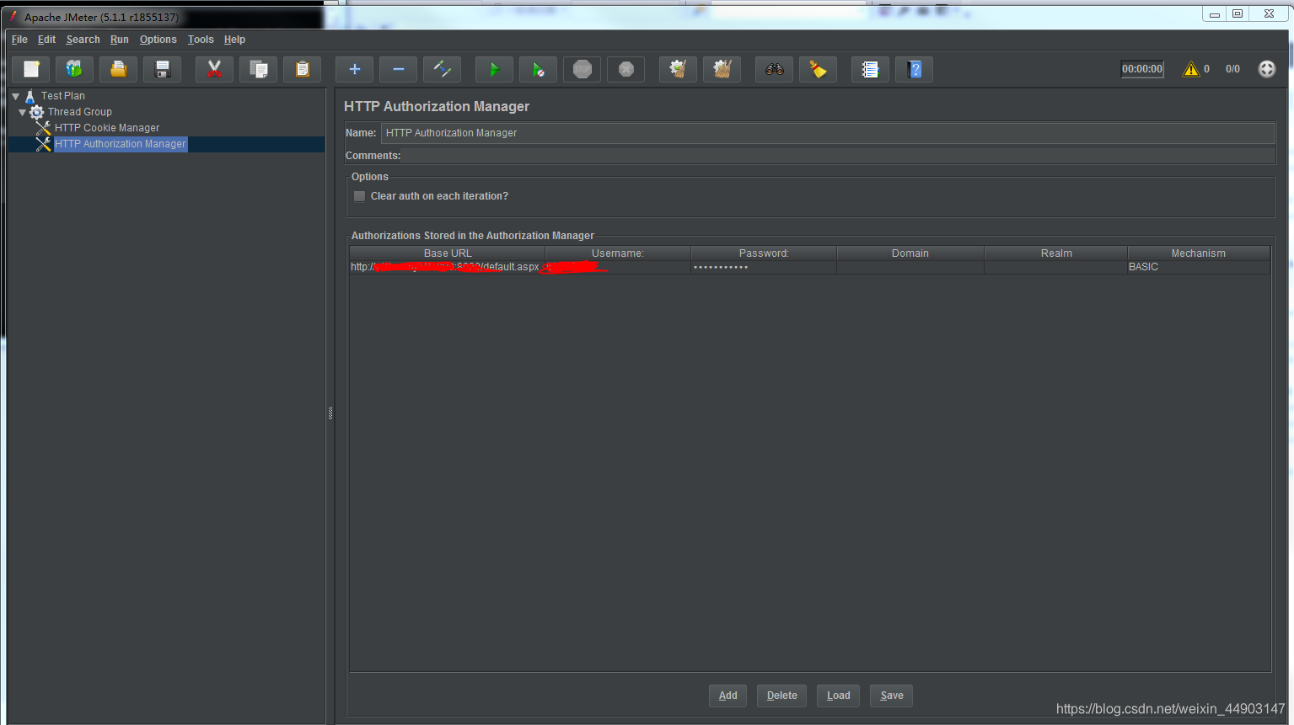
Task: Clear all results with double broom icon
Action: (722, 69)
